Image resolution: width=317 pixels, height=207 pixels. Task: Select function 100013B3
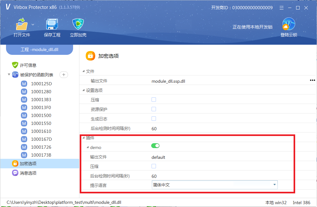[x=41, y=100]
